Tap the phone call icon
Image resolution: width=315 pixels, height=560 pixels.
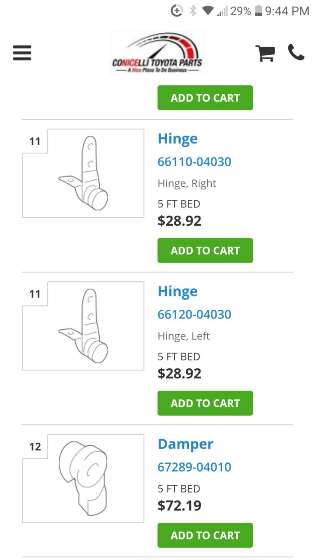point(296,52)
